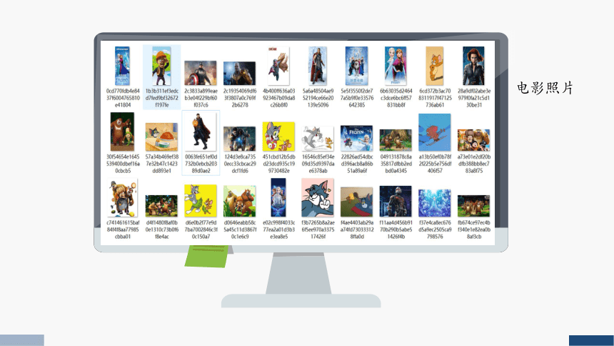This screenshot has width=614, height=346.
Task: Open the dark Frozen 2 tall poster thumbnail
Action: point(278,197)
